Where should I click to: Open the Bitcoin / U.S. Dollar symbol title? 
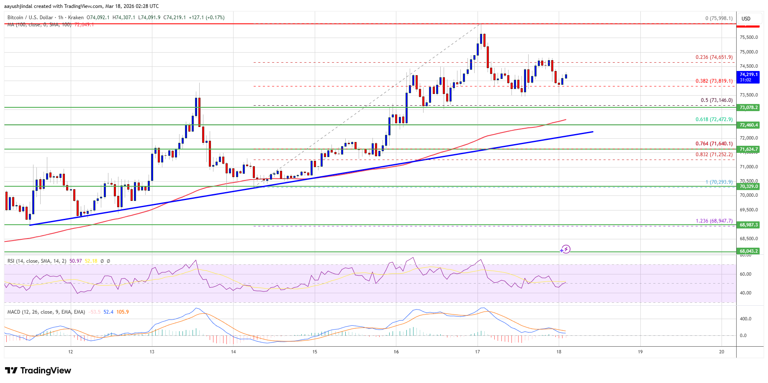tap(30, 18)
